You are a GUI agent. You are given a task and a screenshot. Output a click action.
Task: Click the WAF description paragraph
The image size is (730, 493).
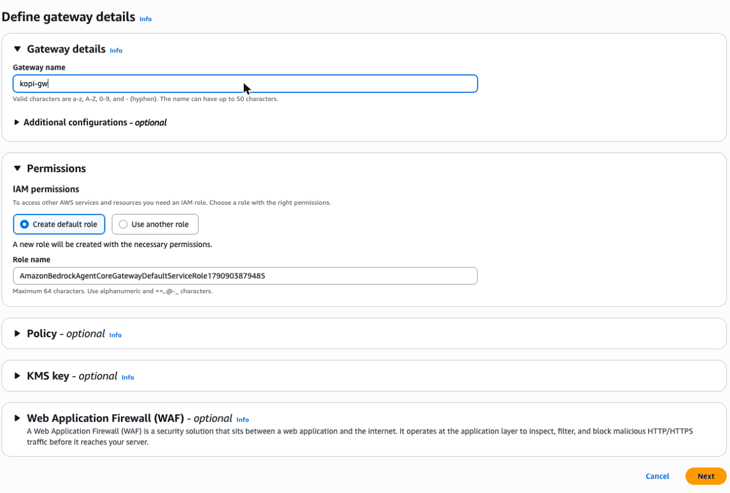360,436
